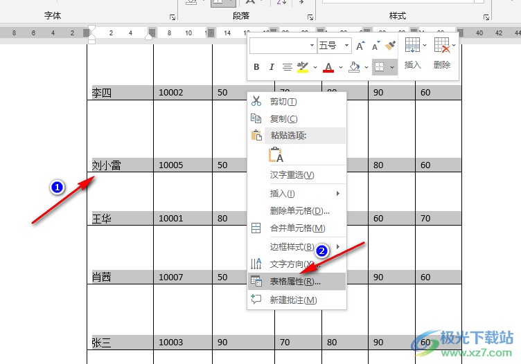
Task: Open the font name combo box dropdown
Action: tap(312, 46)
